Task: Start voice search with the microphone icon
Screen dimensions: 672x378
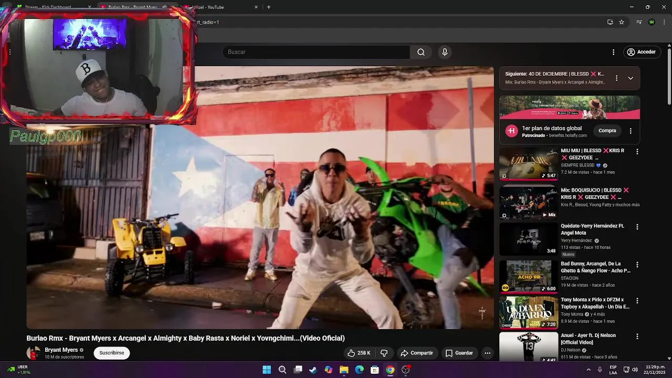Action: (445, 52)
